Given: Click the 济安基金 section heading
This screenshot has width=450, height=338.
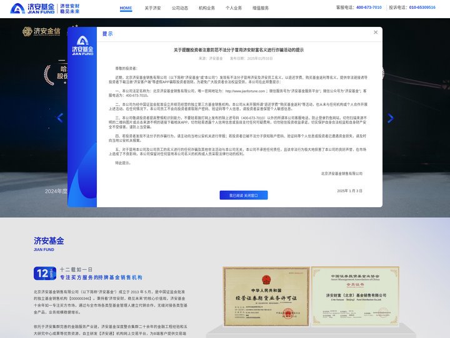Looking at the screenshot, I should click(x=49, y=241).
